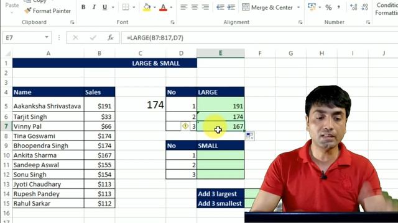Open Accounting Number Format dropdown arrow
Screen dimensions: 398x223
click(320, 7)
